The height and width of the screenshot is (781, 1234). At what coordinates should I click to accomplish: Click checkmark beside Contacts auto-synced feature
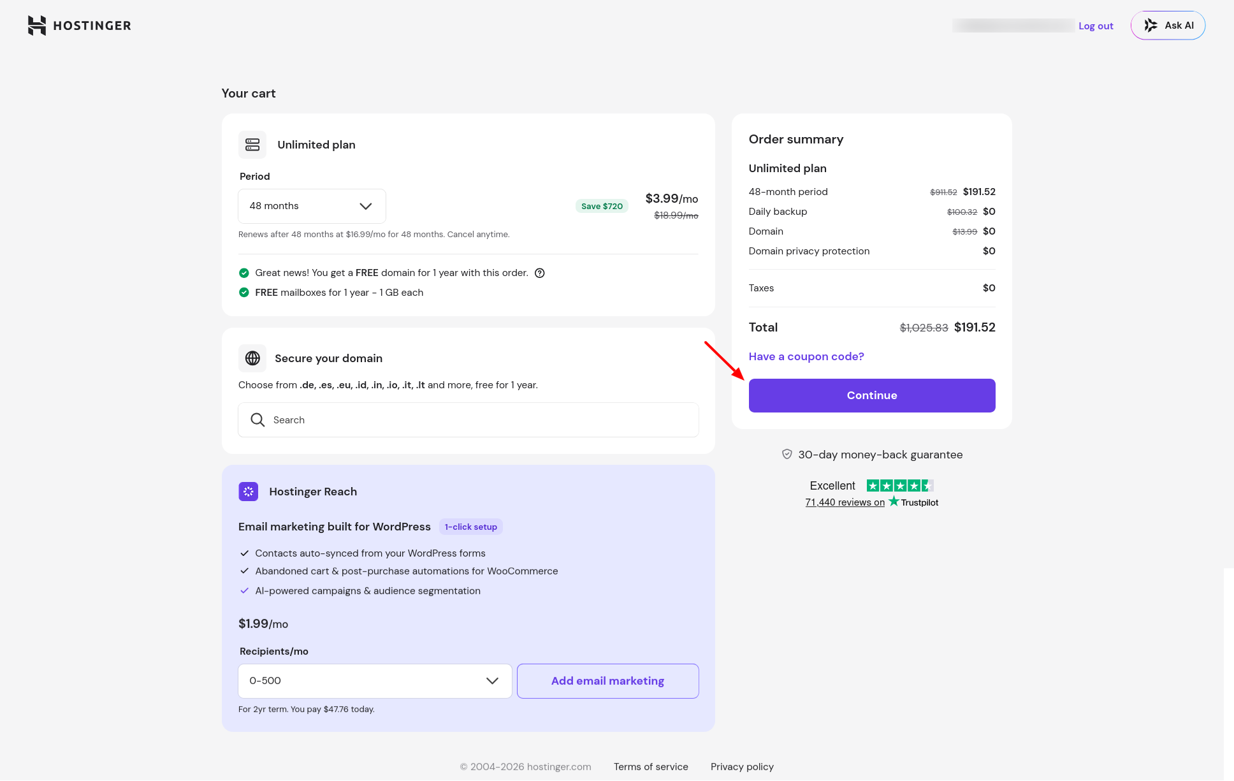pyautogui.click(x=244, y=553)
